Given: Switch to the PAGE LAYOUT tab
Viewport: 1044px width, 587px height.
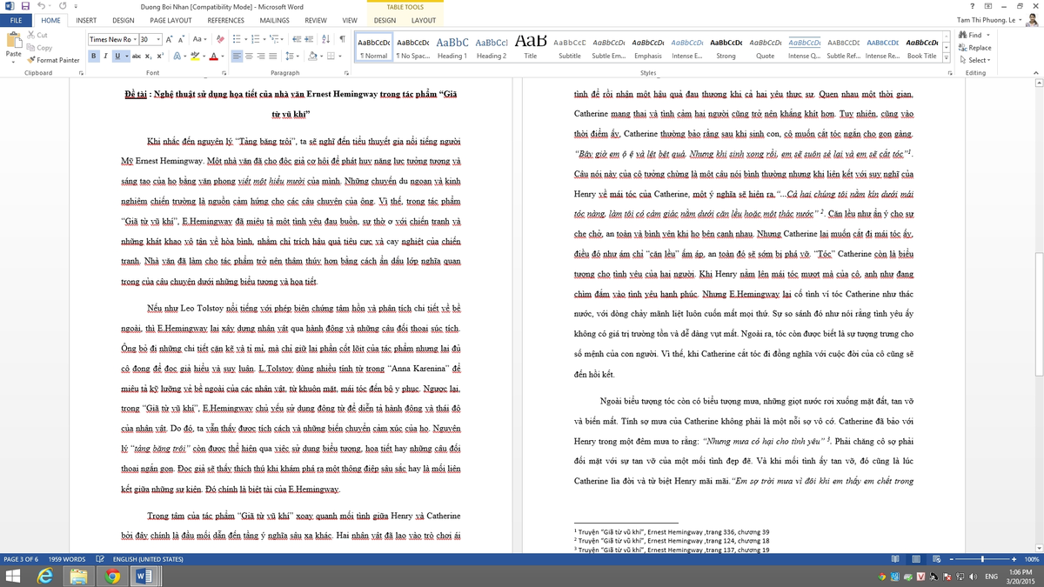Looking at the screenshot, I should [171, 20].
